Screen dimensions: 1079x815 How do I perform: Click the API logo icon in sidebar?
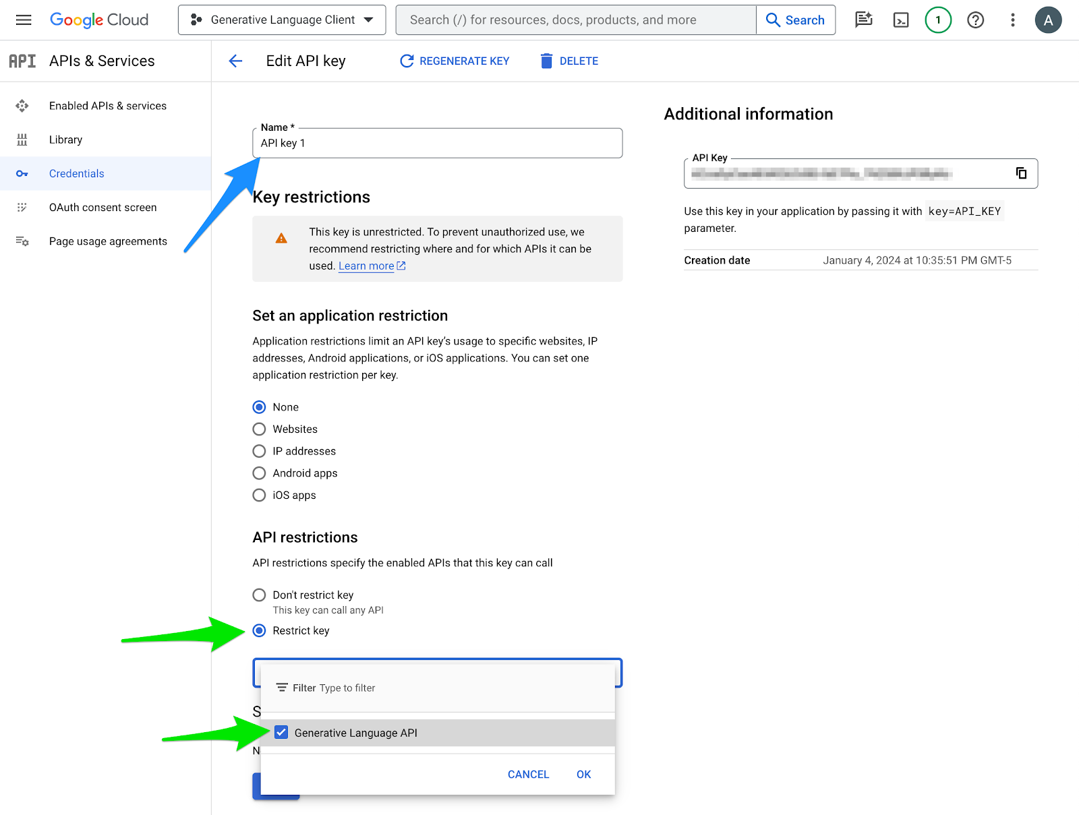coord(22,61)
